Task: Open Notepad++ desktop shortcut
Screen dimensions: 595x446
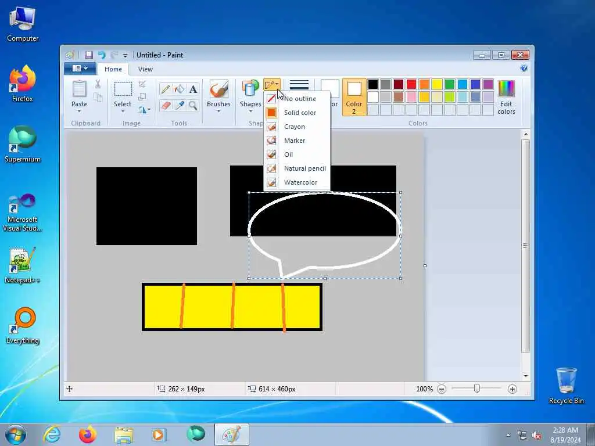Action: (x=22, y=265)
